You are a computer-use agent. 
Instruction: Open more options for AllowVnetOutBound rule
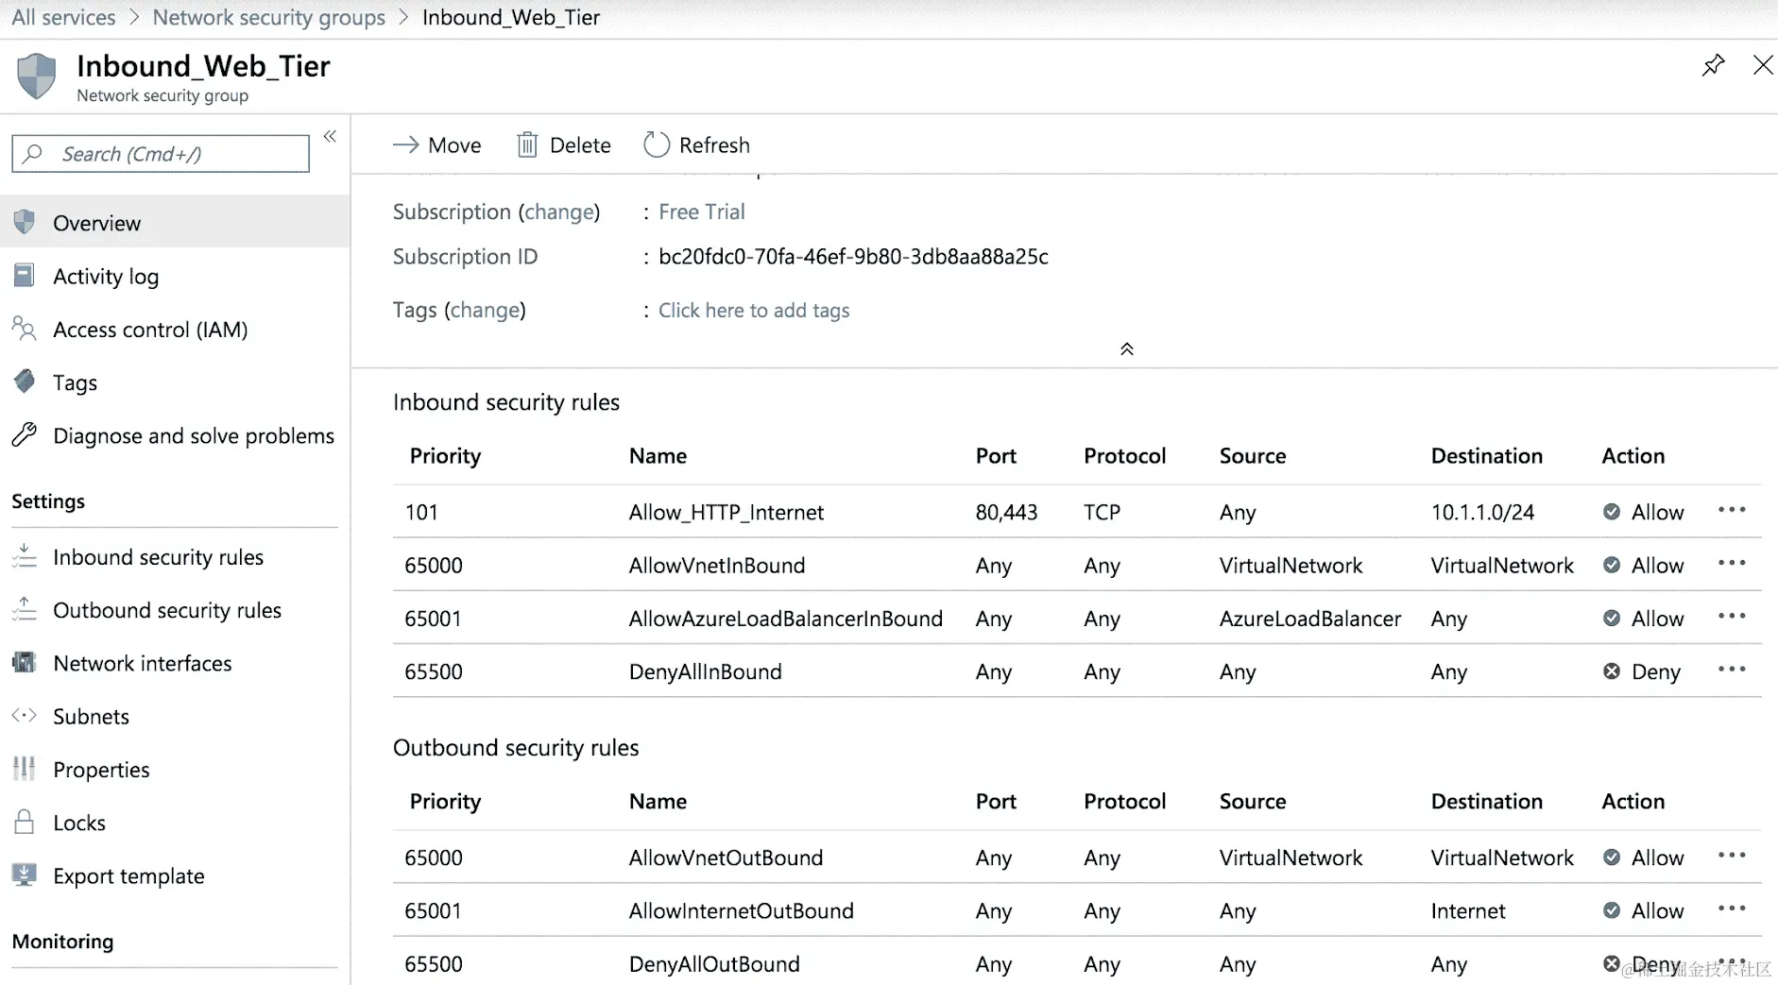pos(1732,855)
